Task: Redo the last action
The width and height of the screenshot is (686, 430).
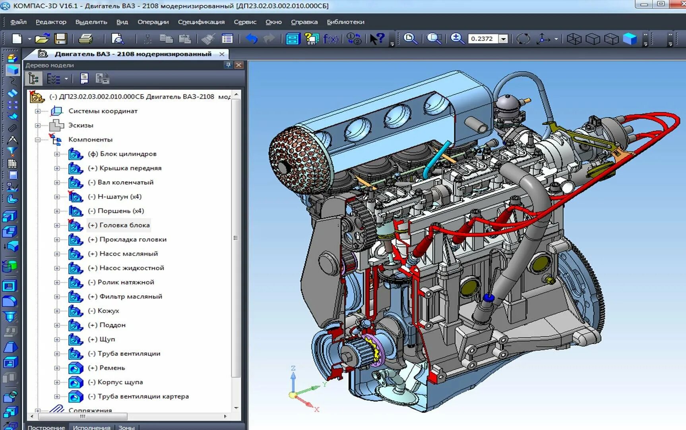Action: [269, 39]
